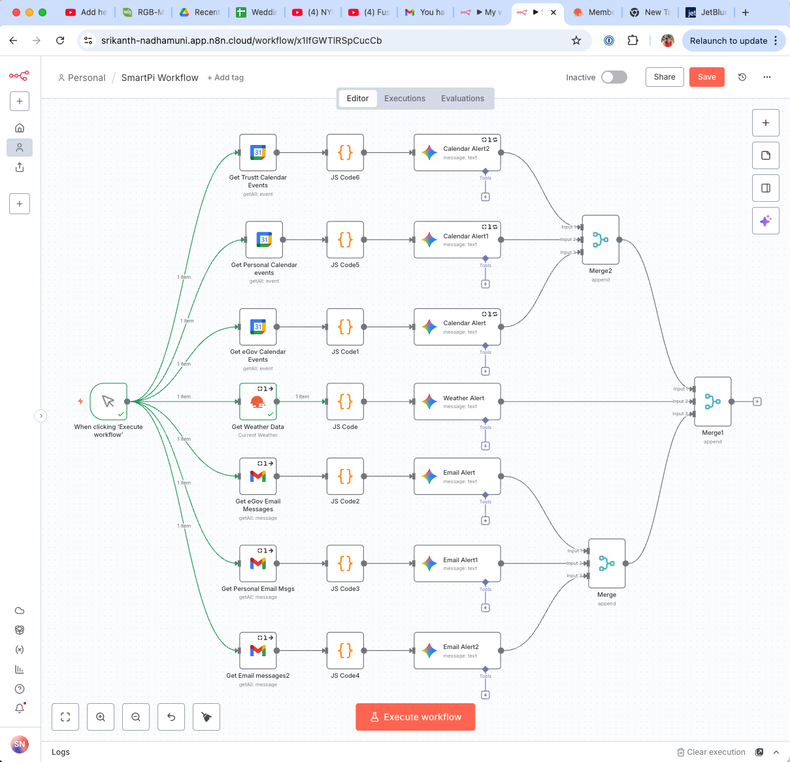Zoom out on the workflow canvas

pos(135,716)
